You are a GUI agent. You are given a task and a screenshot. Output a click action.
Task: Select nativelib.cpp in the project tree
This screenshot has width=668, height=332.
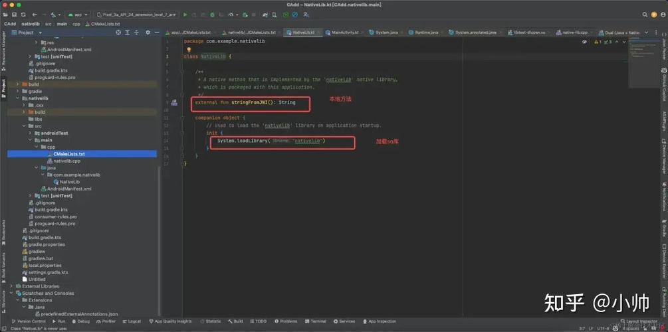(66, 161)
